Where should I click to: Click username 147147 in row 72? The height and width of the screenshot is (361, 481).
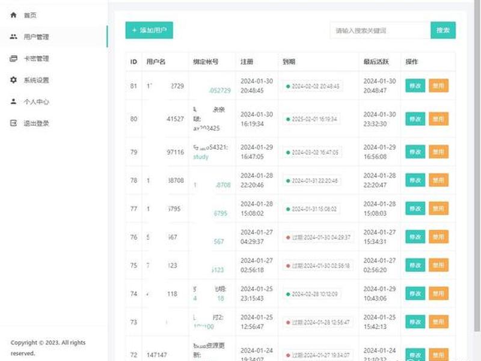pos(157,355)
